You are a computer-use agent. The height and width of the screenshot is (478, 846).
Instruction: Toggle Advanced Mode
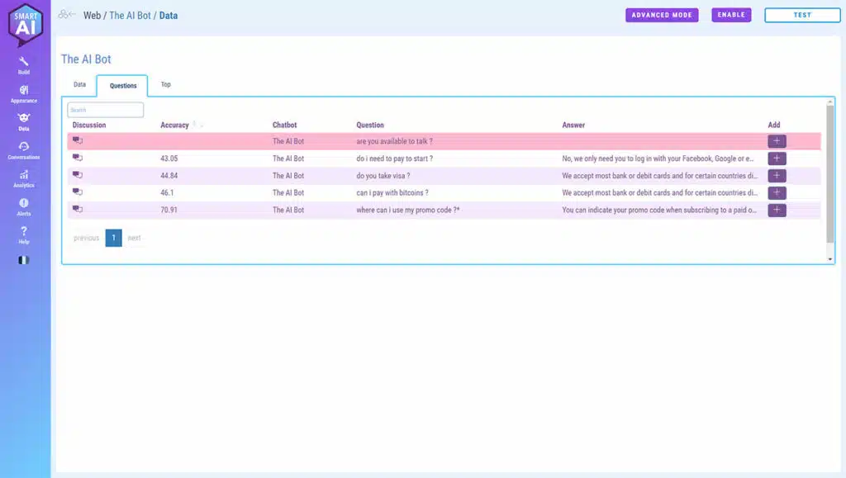click(x=662, y=15)
